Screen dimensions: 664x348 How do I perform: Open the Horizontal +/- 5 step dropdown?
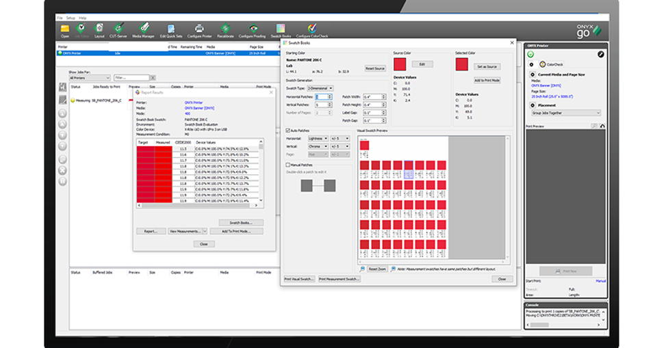(x=340, y=139)
